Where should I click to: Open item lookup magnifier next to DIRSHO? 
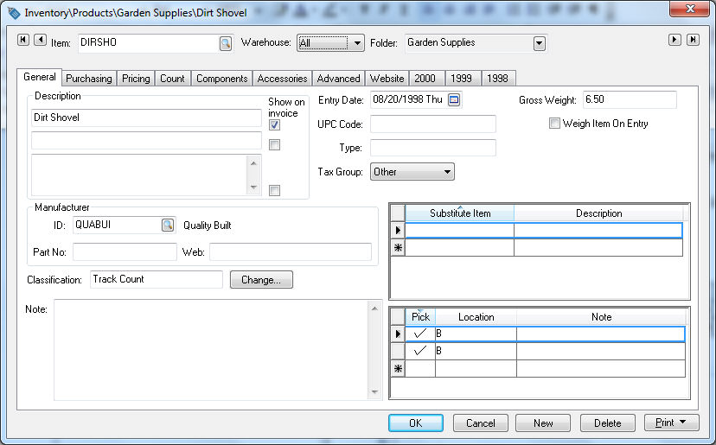226,43
